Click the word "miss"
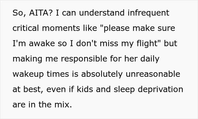This screenshot has width=198, height=119. point(109,43)
